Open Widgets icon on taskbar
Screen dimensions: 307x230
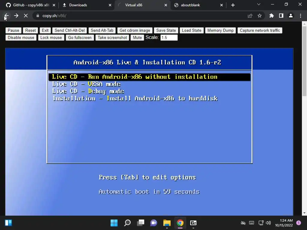pyautogui.click(x=8, y=223)
